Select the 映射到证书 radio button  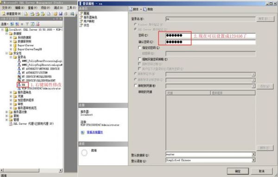(135, 74)
